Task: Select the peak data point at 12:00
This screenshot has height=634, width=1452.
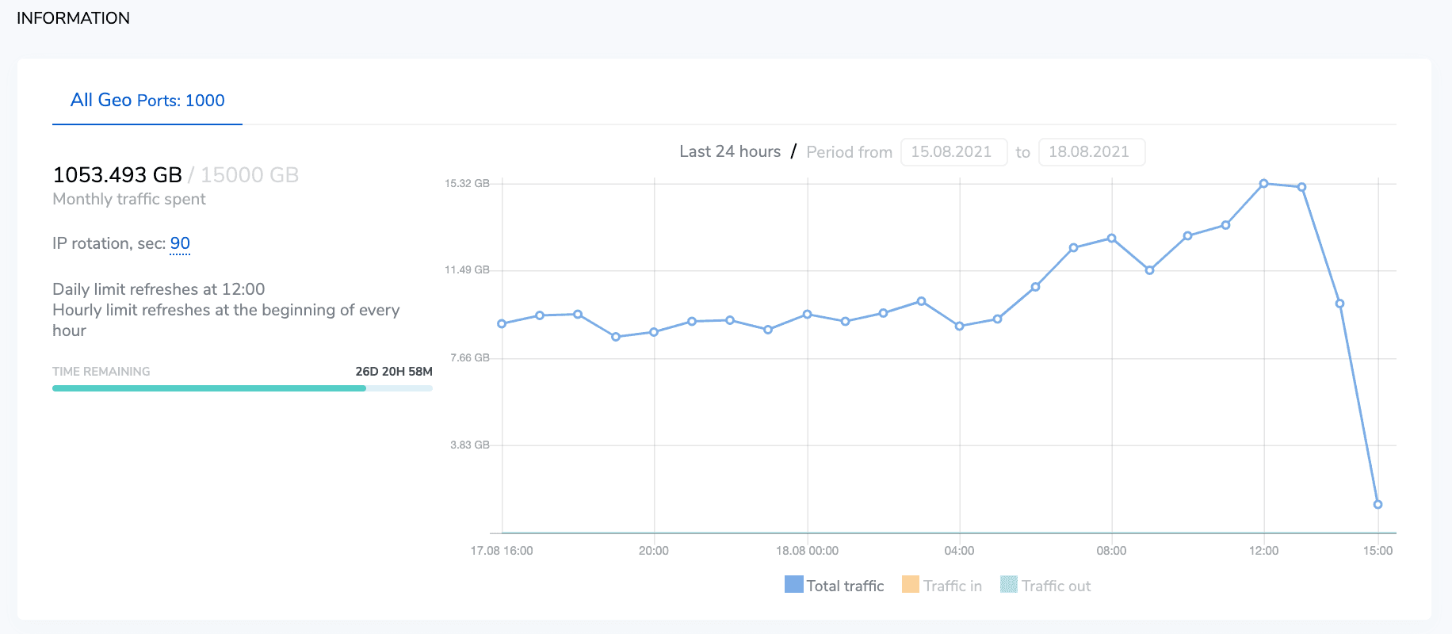Action: 1263,184
